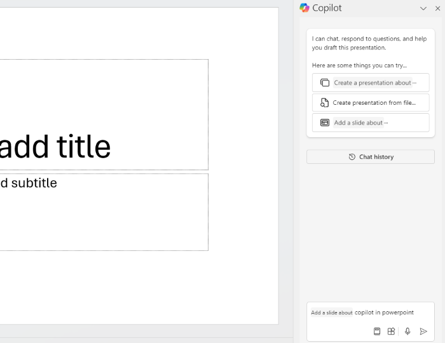Viewport: 445px width, 343px height.
Task: Click the file icon beside 'Create presentation from file'
Action: point(324,103)
